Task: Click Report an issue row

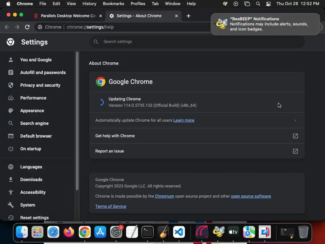Action: pos(197,151)
